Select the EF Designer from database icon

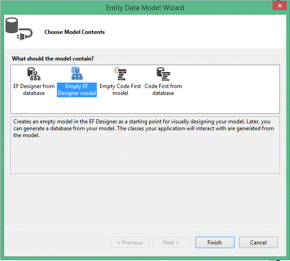click(x=34, y=74)
